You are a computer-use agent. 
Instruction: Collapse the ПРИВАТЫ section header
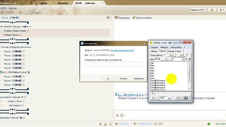pos(15,47)
